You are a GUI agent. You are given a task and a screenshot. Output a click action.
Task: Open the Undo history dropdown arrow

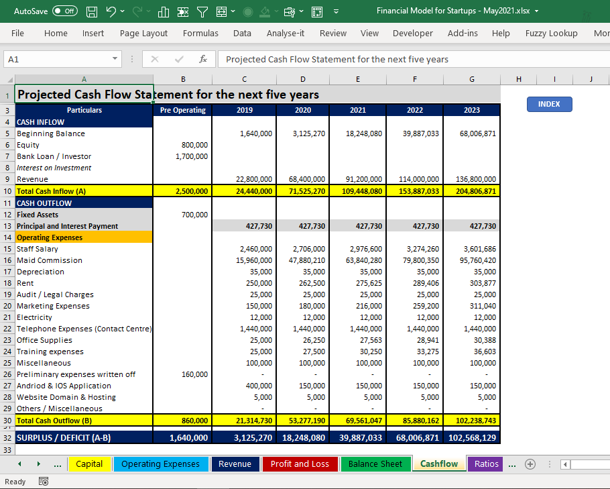pyautogui.click(x=123, y=11)
